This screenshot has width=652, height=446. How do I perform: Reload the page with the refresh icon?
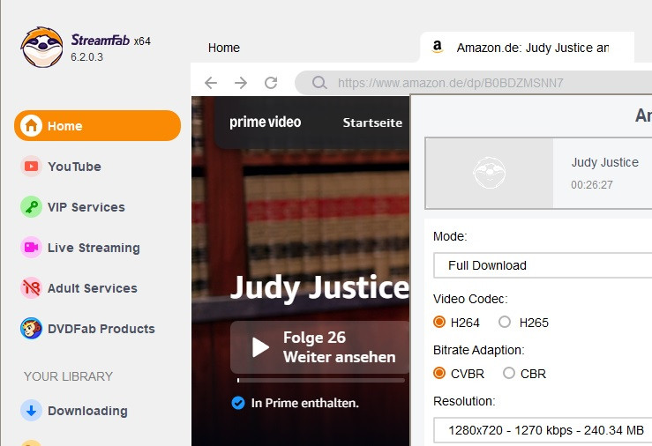pyautogui.click(x=271, y=83)
